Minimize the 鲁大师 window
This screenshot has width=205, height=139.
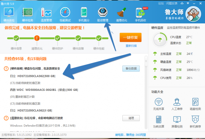(194, 3)
